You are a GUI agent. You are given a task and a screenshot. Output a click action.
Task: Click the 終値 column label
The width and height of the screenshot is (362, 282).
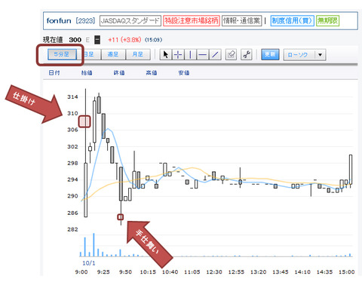[119, 72]
